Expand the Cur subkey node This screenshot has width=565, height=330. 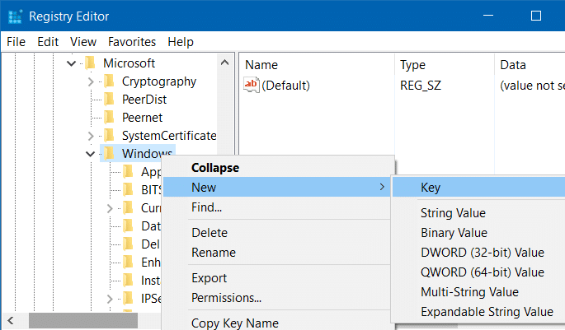[x=110, y=208]
